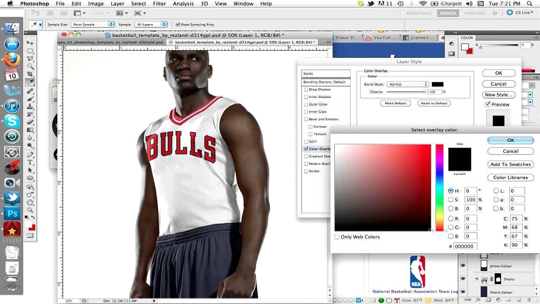This screenshot has height=304, width=540.
Task: Click the Add layer mask icon
Action: (x=489, y=300)
